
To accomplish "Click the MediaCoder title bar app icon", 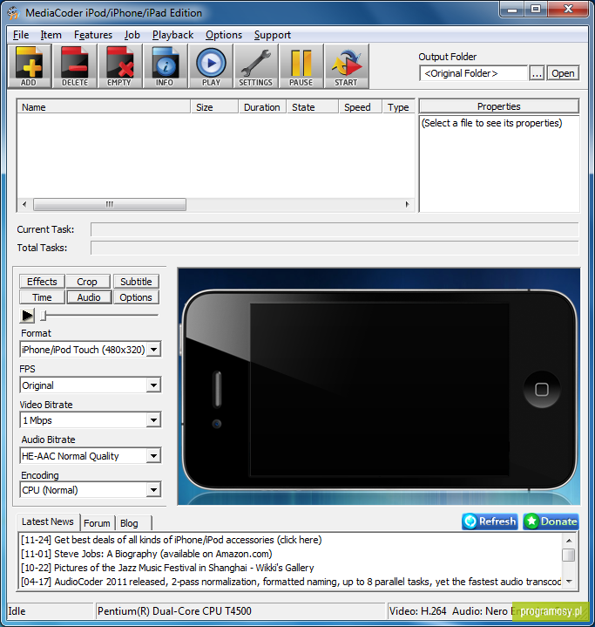I will coord(13,13).
